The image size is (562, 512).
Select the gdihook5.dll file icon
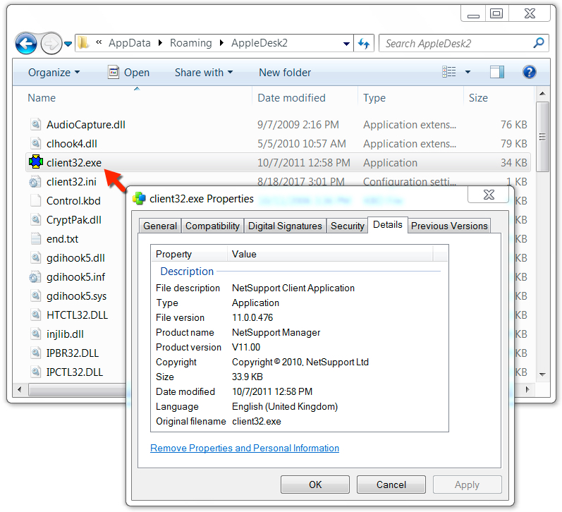point(35,257)
